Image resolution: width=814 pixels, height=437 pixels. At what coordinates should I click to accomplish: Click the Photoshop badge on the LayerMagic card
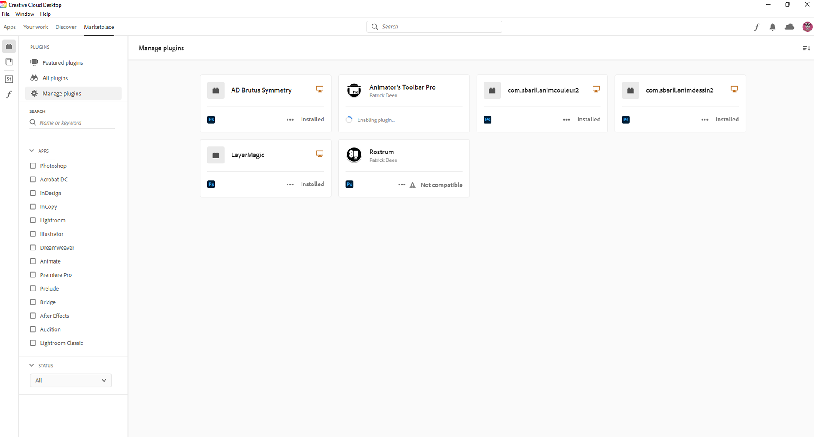[x=211, y=184]
